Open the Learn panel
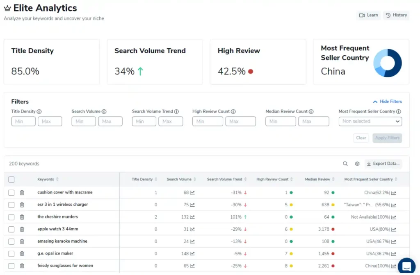Viewport: 420px width, 275px height. pyautogui.click(x=368, y=15)
